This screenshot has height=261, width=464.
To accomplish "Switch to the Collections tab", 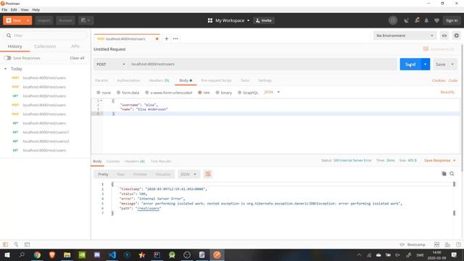I will (x=45, y=46).
